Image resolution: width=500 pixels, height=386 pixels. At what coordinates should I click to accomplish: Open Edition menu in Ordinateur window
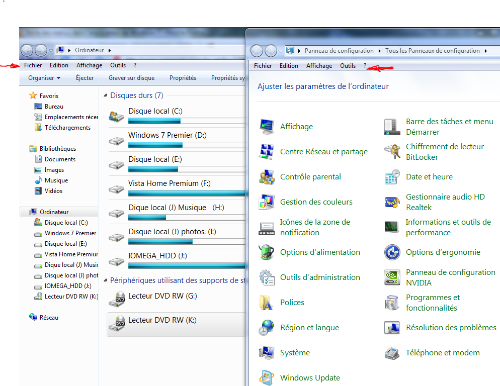(x=59, y=65)
